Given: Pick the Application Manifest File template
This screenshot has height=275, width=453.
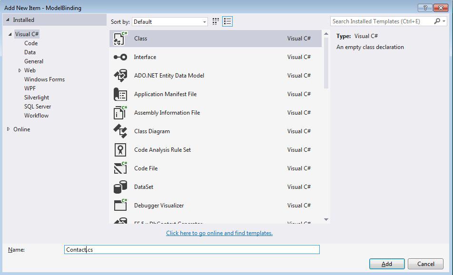Looking at the screenshot, I should (x=119, y=94).
